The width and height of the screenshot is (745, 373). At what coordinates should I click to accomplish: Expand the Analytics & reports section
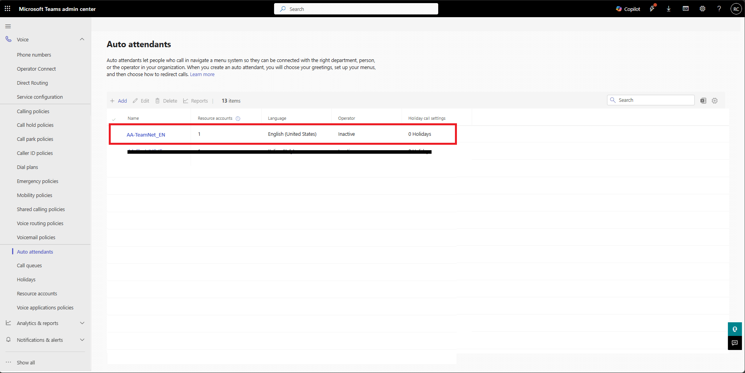tap(82, 323)
